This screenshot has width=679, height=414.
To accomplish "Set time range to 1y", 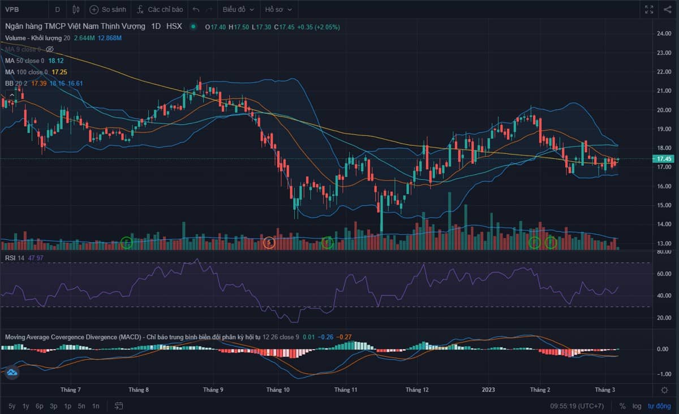I will [25, 406].
